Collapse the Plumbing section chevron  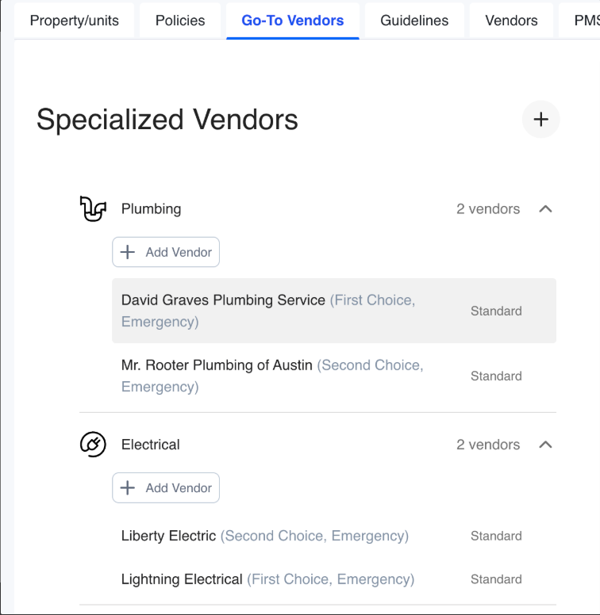click(x=545, y=209)
